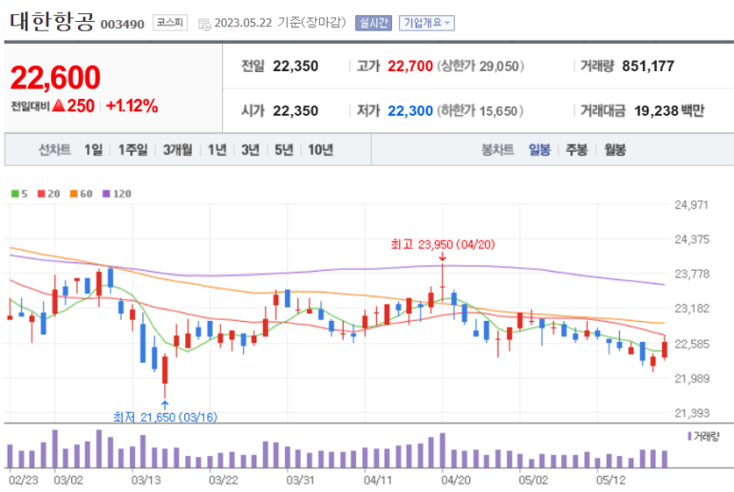The height and width of the screenshot is (492, 734).
Task: Click the +1.12% change rate
Action: point(132,105)
